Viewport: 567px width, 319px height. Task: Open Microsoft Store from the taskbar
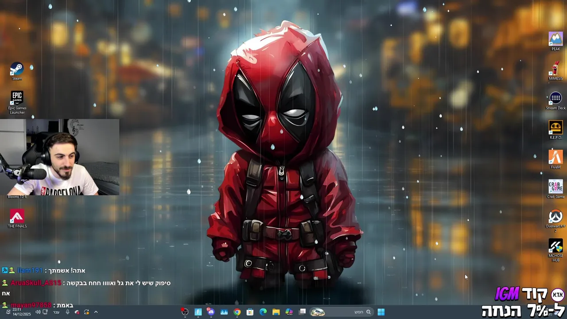point(250,312)
